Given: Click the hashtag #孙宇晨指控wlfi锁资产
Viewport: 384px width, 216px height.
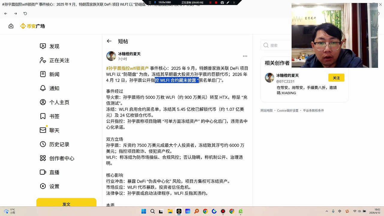Looking at the screenshot, I should tap(127, 68).
